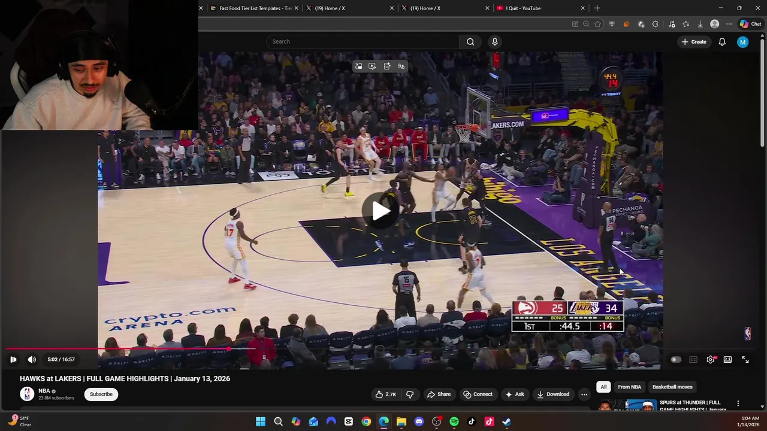Image resolution: width=767 pixels, height=431 pixels.
Task: Click the zoom-out magnifier in address bar
Action: [586, 24]
